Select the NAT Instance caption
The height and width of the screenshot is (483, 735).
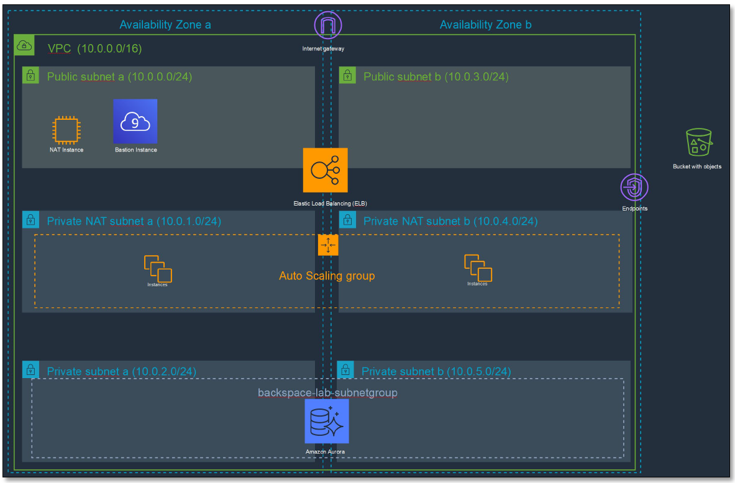(x=66, y=150)
